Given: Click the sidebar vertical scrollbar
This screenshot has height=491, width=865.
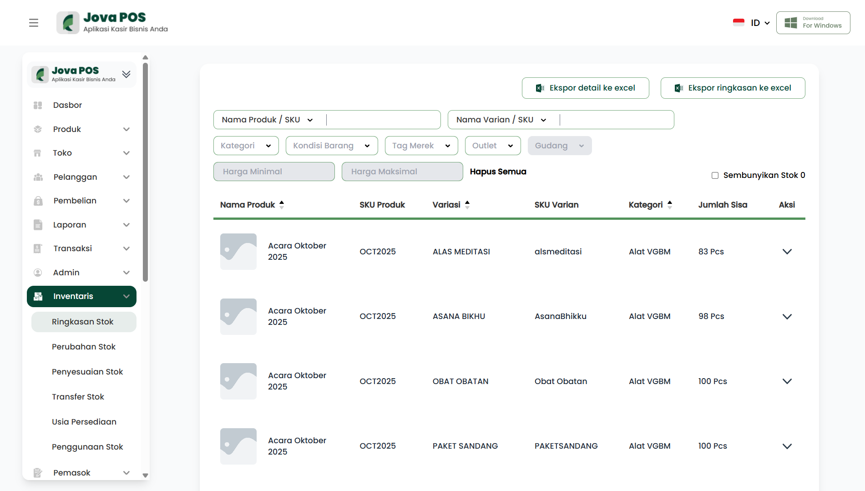Looking at the screenshot, I should pyautogui.click(x=145, y=173).
